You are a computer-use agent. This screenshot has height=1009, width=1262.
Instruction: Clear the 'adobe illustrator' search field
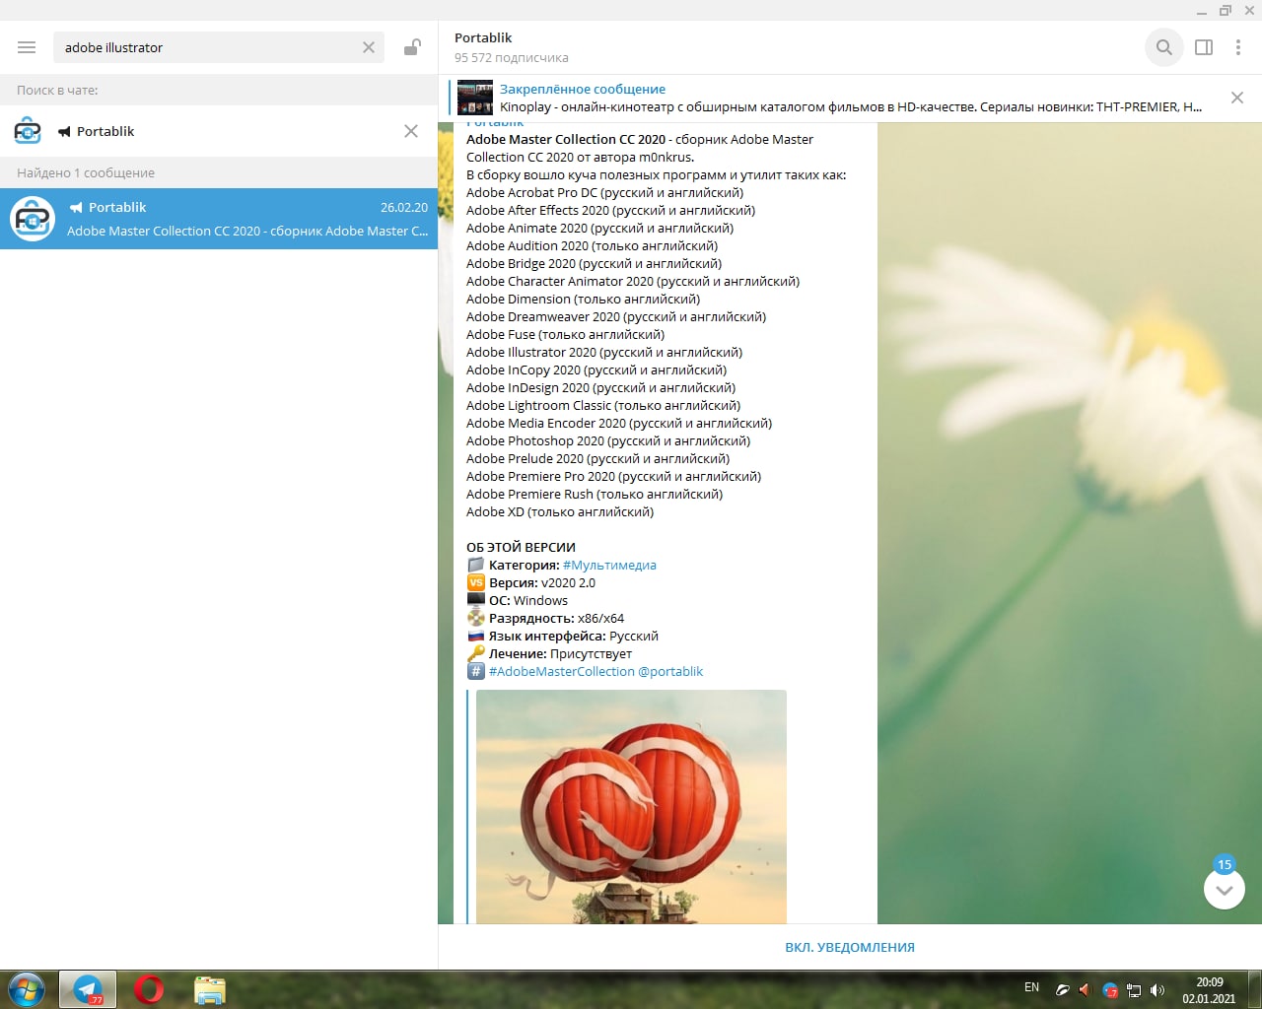(369, 47)
